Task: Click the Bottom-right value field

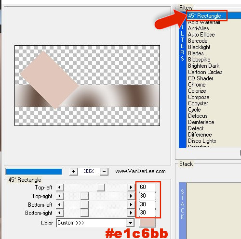Action: click(x=147, y=213)
